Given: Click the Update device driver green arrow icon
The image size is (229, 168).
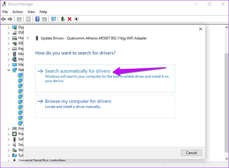Looking at the screenshot, I should coord(63,19).
